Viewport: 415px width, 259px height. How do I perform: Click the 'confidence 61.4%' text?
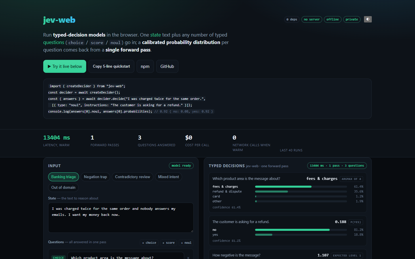coord(227,207)
